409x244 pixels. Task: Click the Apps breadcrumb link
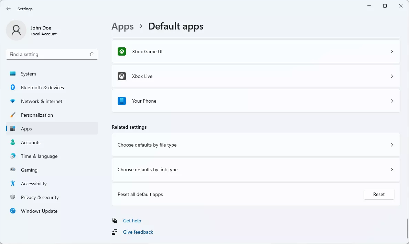click(122, 26)
